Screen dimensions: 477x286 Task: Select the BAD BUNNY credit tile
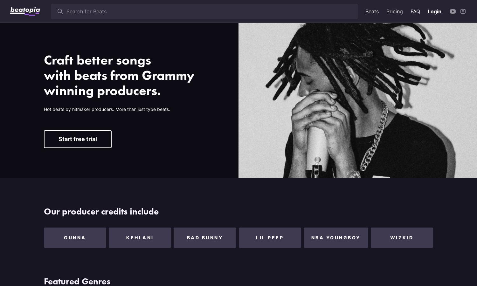pyautogui.click(x=205, y=238)
